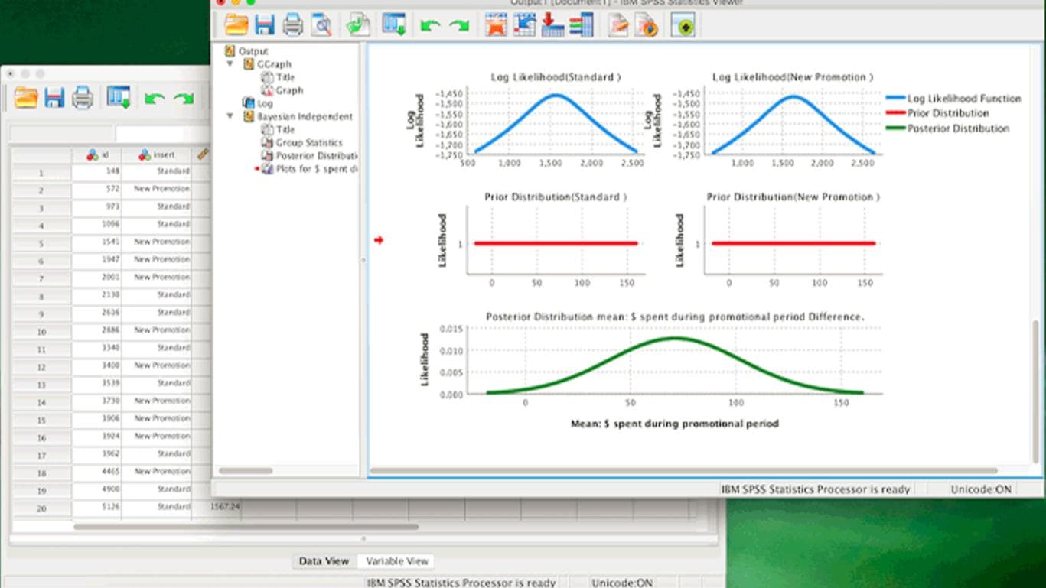This screenshot has height=588, width=1046.
Task: Save the output document in Viewer toolbar
Action: pos(265,25)
